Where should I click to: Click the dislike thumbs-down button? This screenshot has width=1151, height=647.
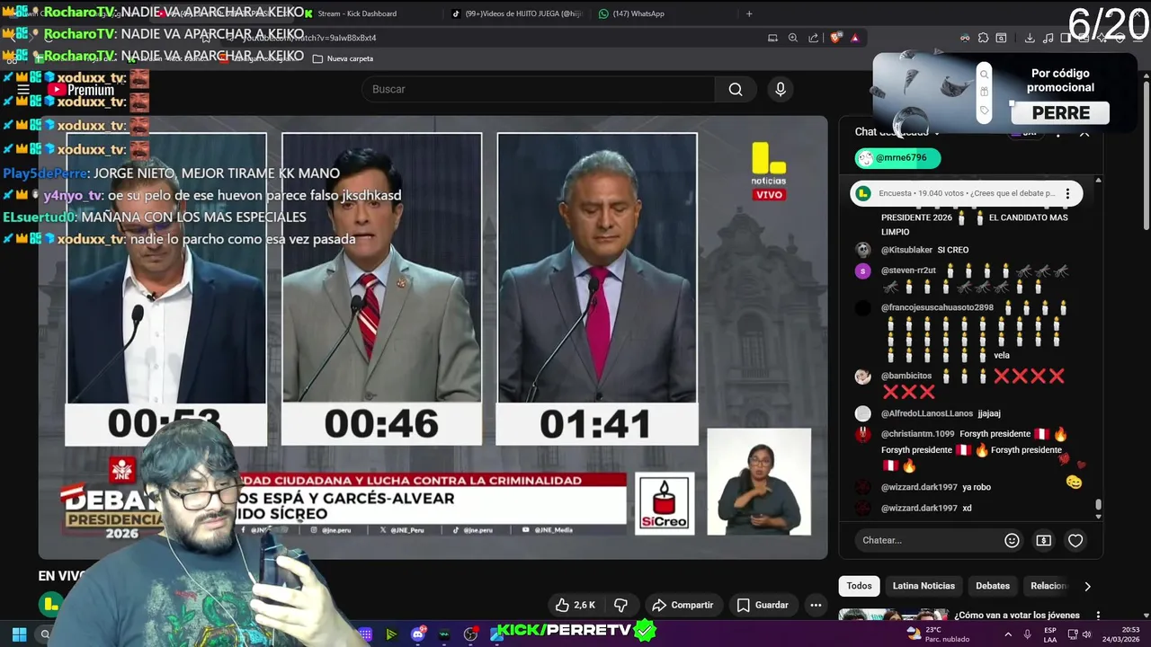pos(620,605)
